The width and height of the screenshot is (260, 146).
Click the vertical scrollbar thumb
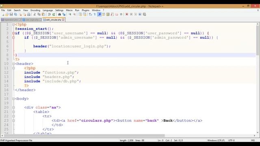258,41
